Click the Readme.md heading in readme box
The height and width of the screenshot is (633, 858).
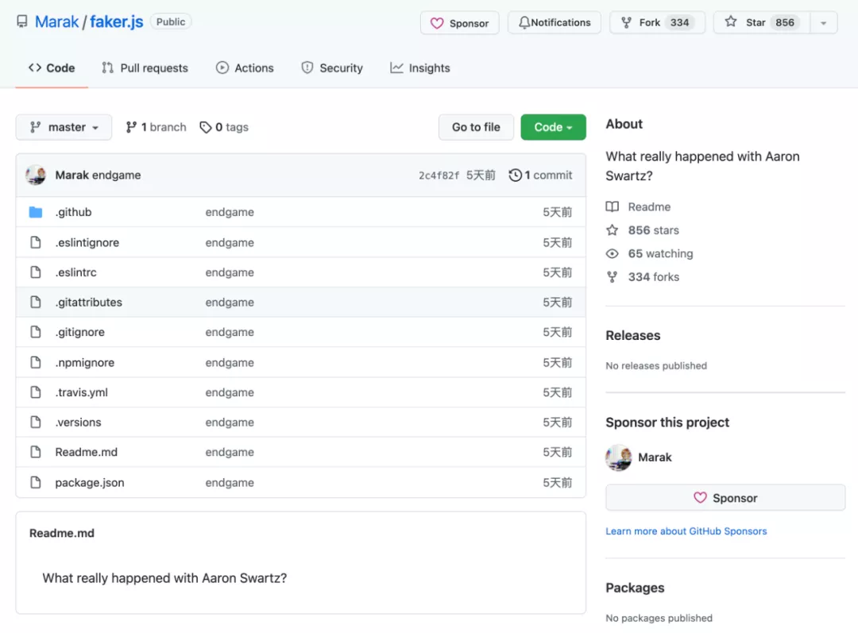click(62, 534)
